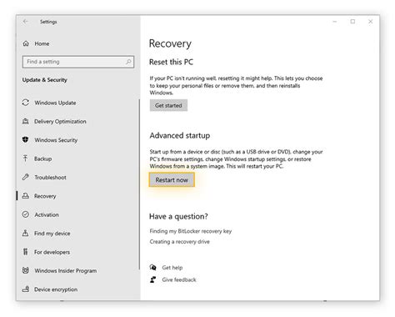Click the Get help link
Image resolution: width=395 pixels, height=317 pixels.
coord(172,268)
